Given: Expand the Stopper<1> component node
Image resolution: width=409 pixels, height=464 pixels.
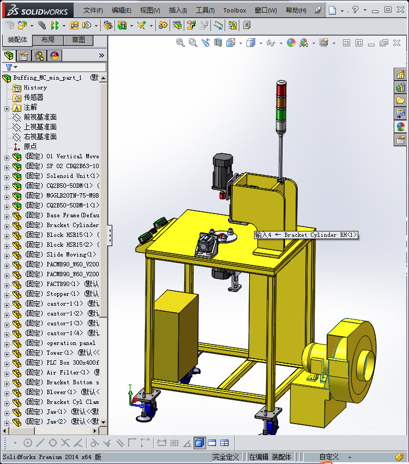Looking at the screenshot, I should (7, 295).
